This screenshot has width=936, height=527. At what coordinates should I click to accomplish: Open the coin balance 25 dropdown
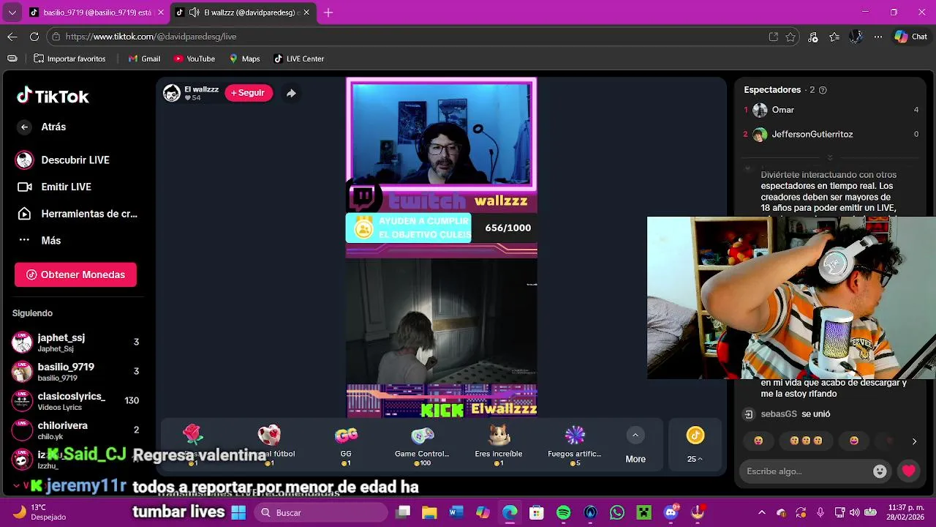(x=695, y=444)
